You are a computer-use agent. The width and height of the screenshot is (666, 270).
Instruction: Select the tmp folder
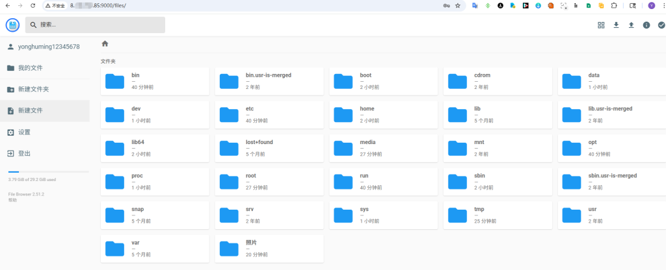click(498, 215)
